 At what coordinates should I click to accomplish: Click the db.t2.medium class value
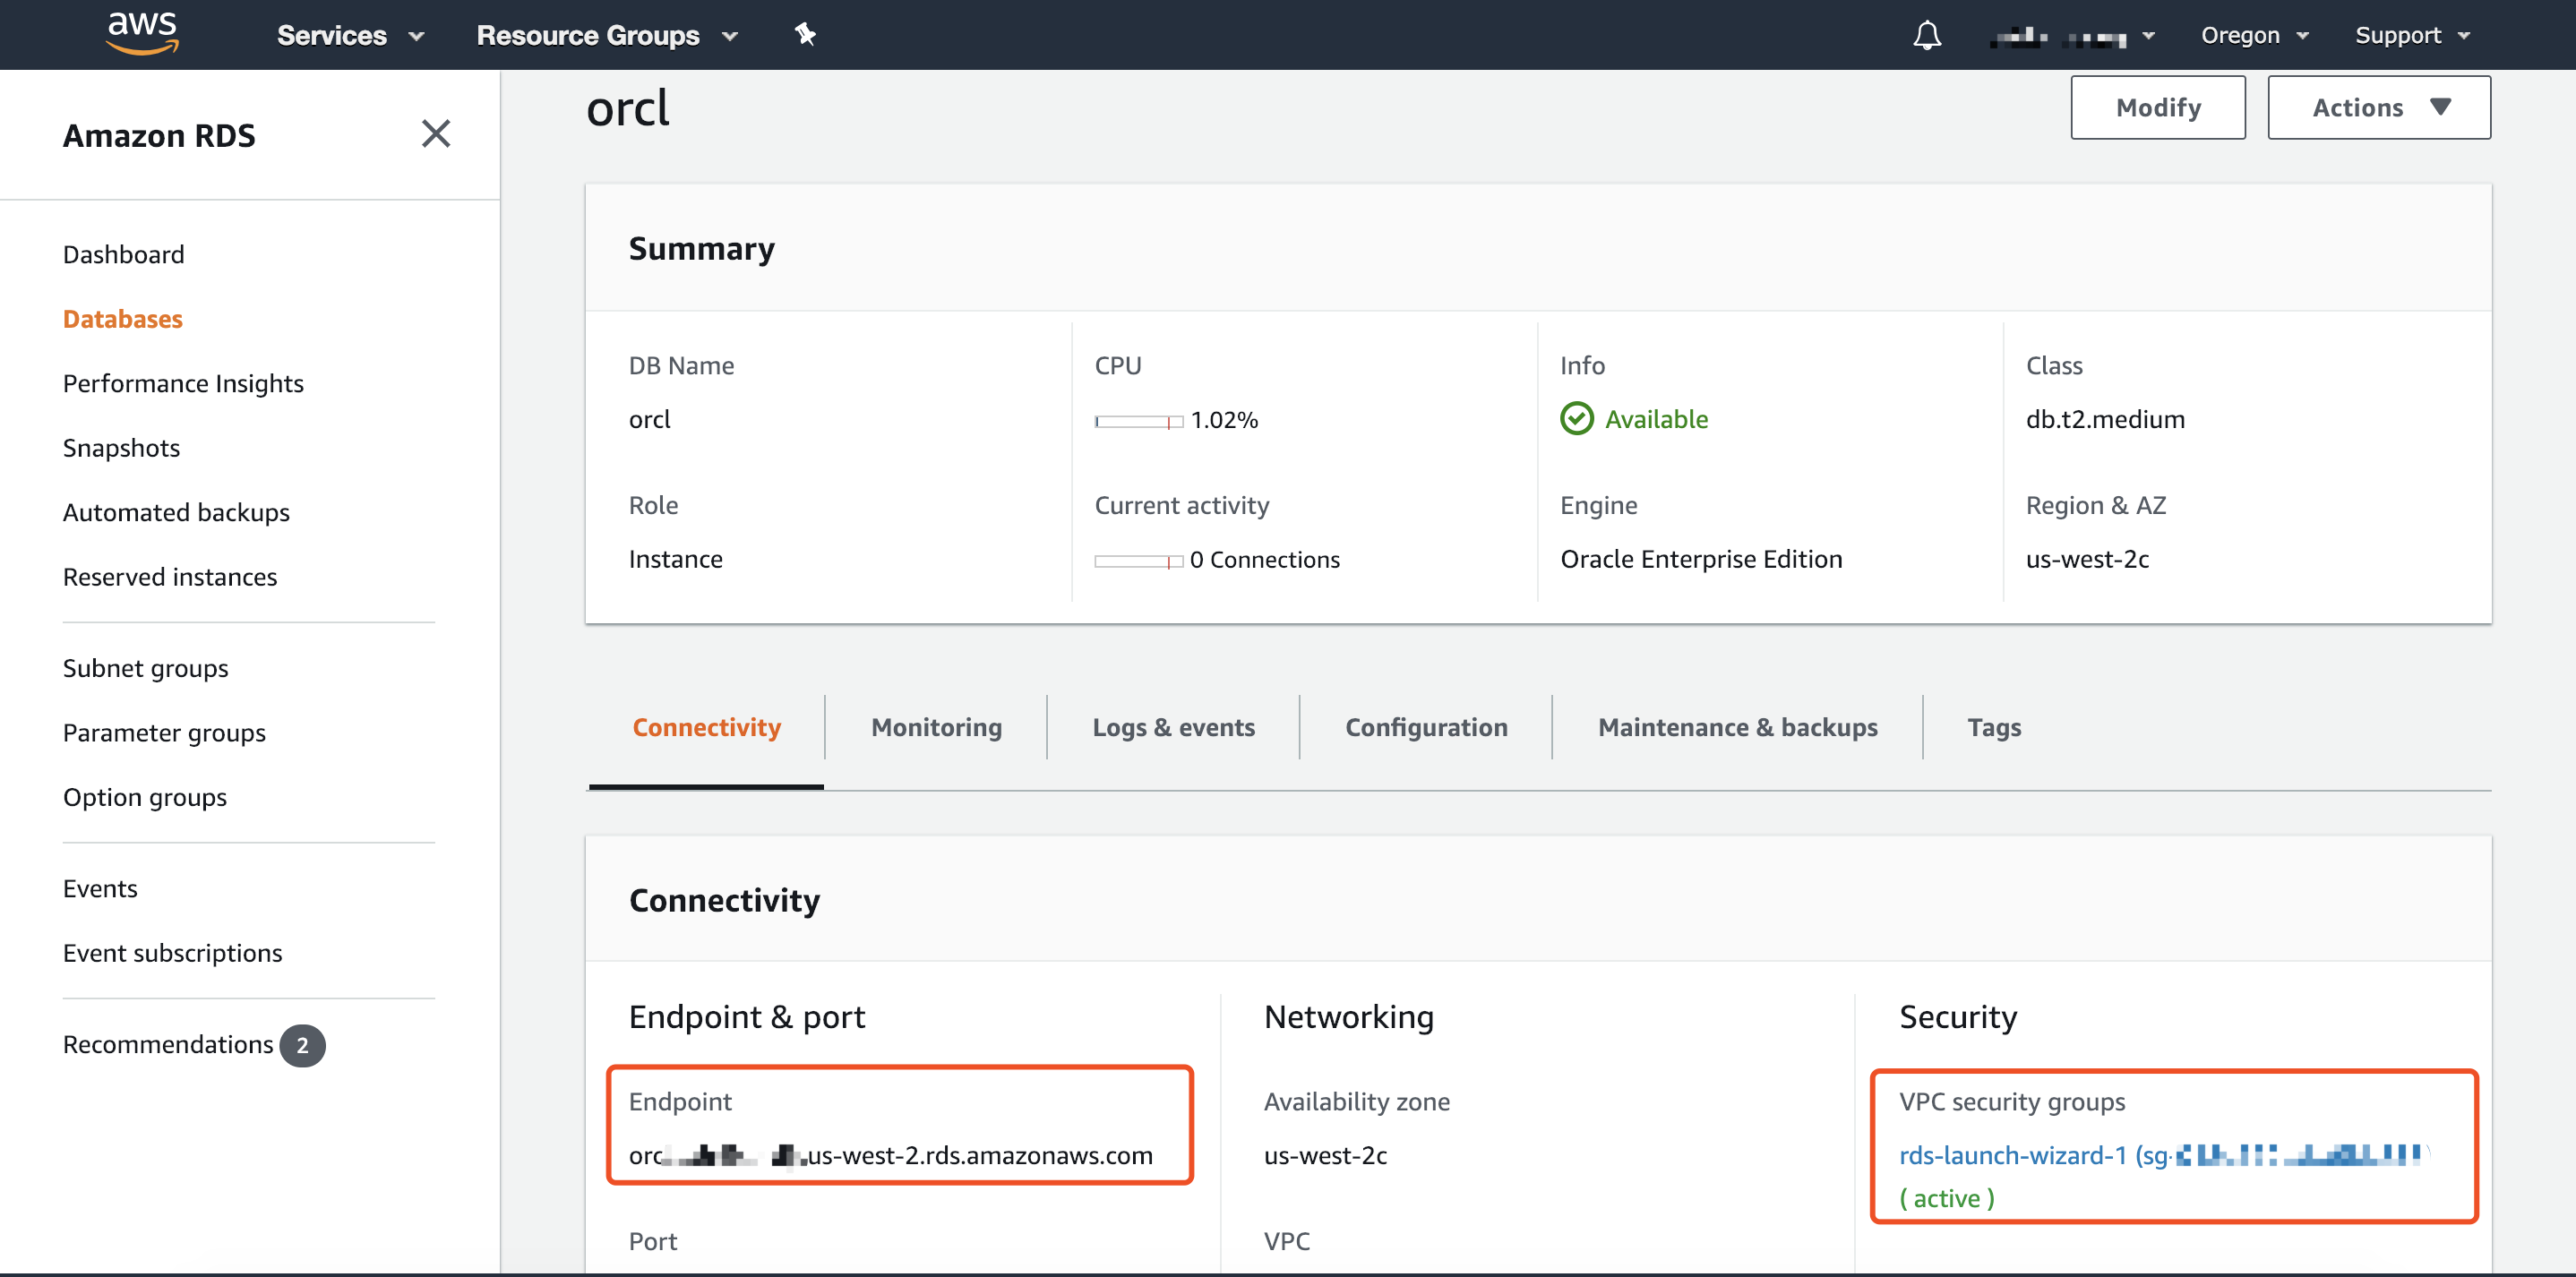pos(2105,418)
